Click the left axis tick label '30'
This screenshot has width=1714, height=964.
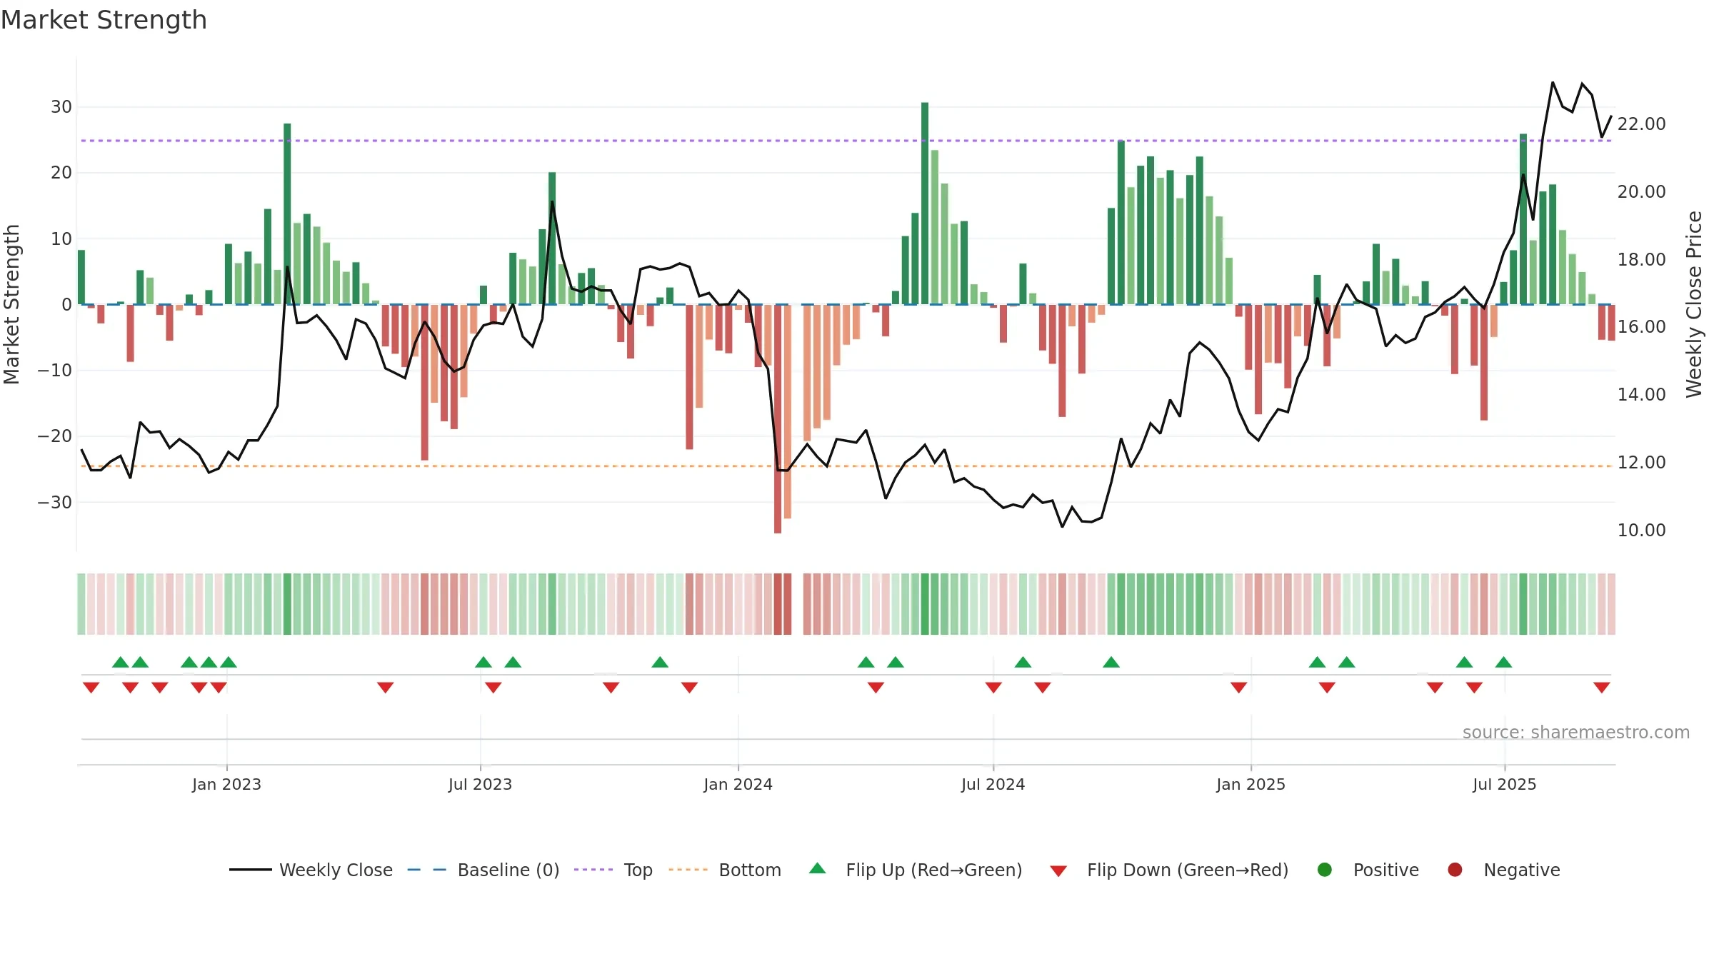61,107
